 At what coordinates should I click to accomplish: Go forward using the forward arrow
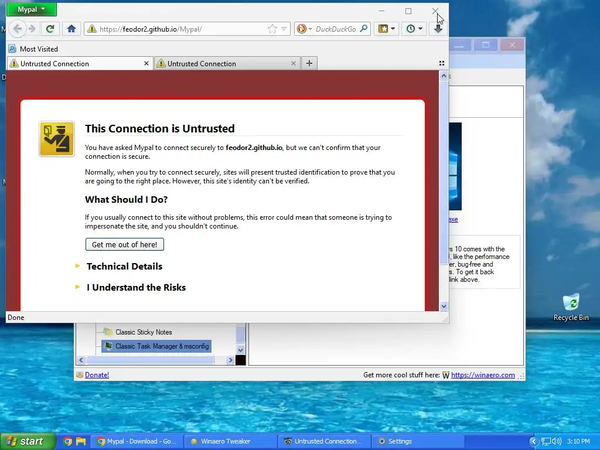tap(32, 29)
